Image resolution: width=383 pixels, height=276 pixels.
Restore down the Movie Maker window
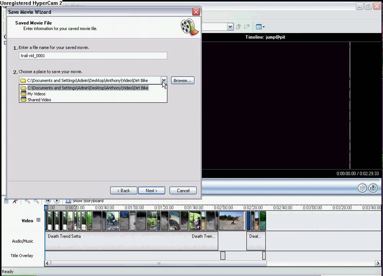pyautogui.click(x=368, y=6)
